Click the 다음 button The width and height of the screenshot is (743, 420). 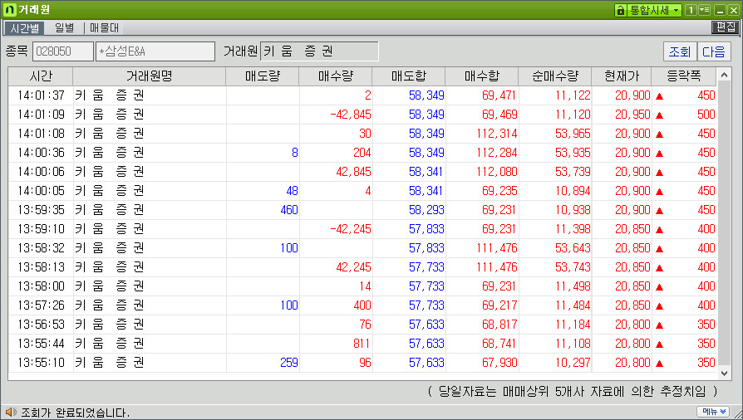714,51
